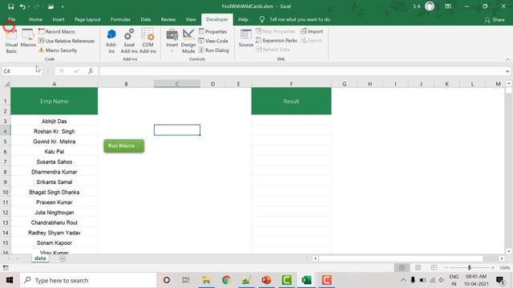Screen dimensions: 513x288
Task: Open the File tab
Action: (12, 19)
